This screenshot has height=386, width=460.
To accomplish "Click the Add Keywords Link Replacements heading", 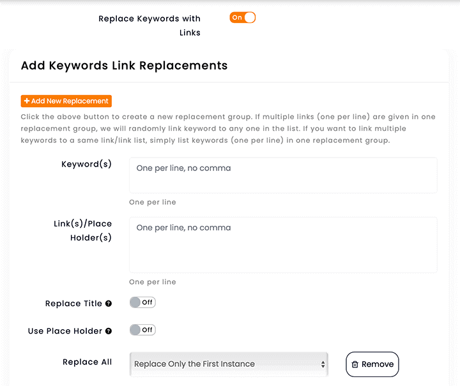I will 124,65.
